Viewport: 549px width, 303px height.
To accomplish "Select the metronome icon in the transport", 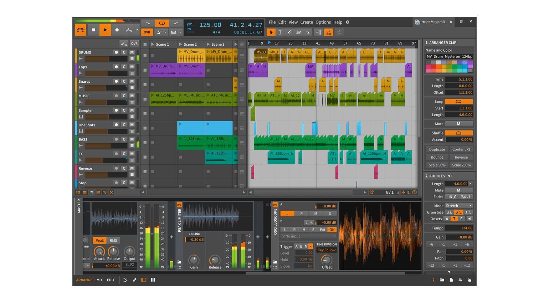I will (159, 32).
